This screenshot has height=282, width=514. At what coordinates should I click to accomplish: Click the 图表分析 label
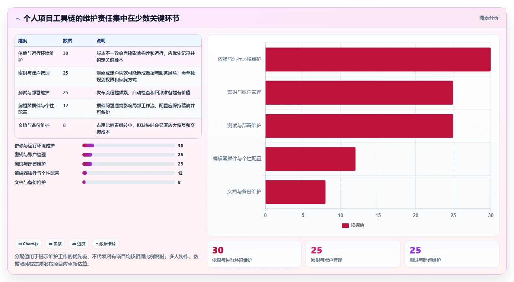coord(489,18)
